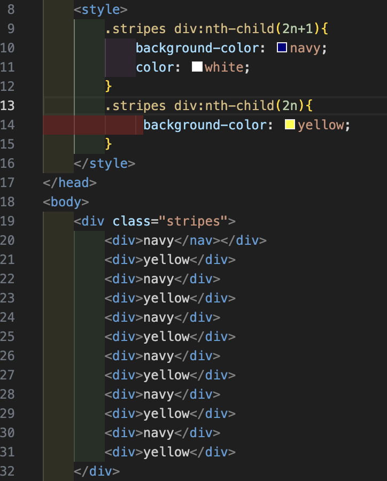
Task: Open the navy color swatch picker
Action: [282, 48]
